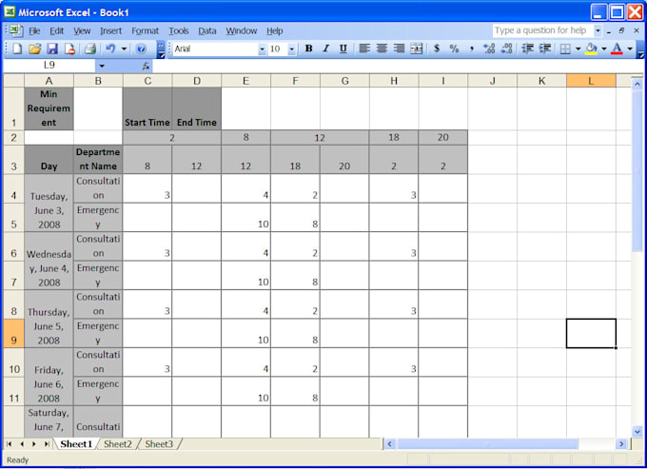Decrease decimal places
This screenshot has width=647, height=469.
coord(507,49)
